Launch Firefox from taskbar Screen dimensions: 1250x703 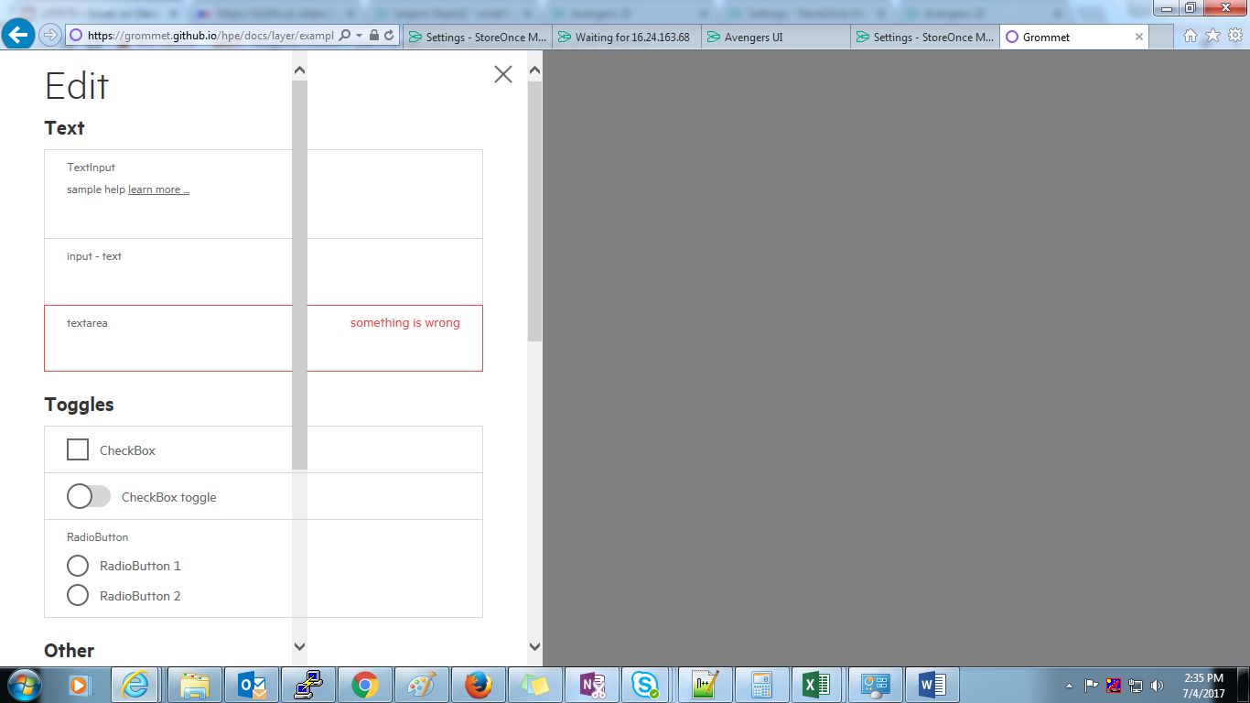point(479,685)
